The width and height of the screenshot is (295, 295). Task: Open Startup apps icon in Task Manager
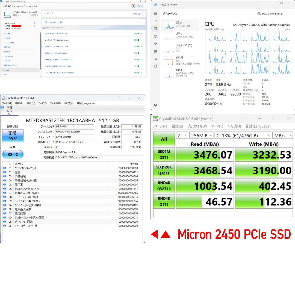coord(155,44)
